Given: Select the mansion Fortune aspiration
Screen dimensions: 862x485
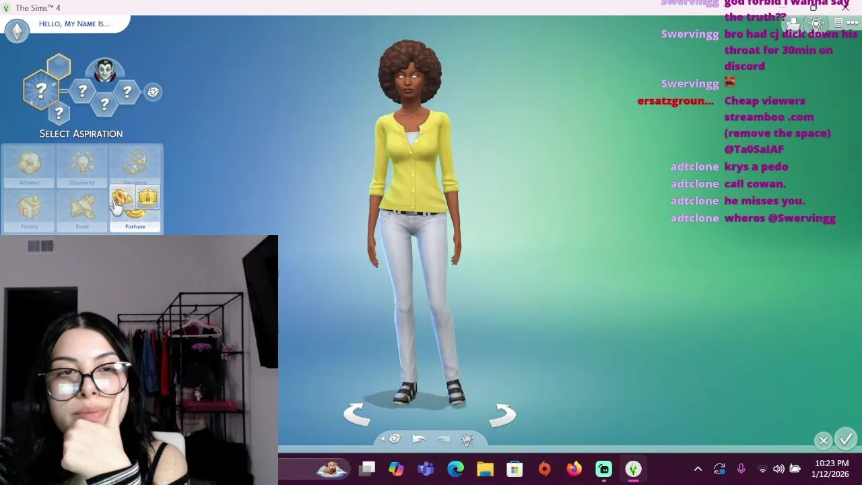Looking at the screenshot, I should pyautogui.click(x=147, y=197).
